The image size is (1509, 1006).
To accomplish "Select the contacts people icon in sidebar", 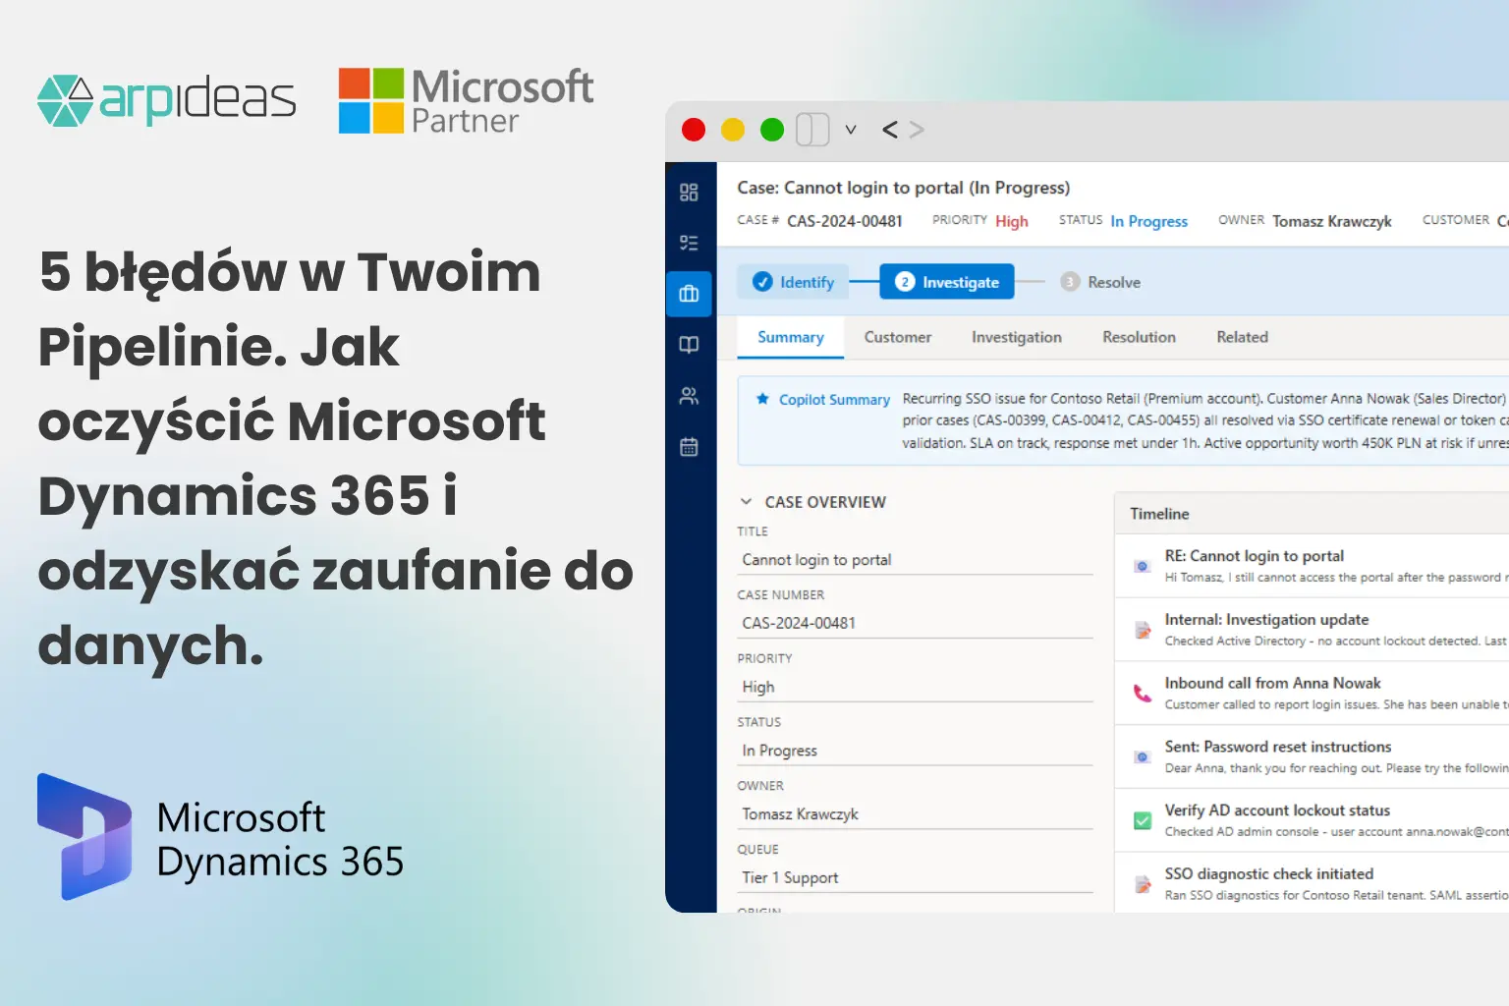I will point(689,395).
